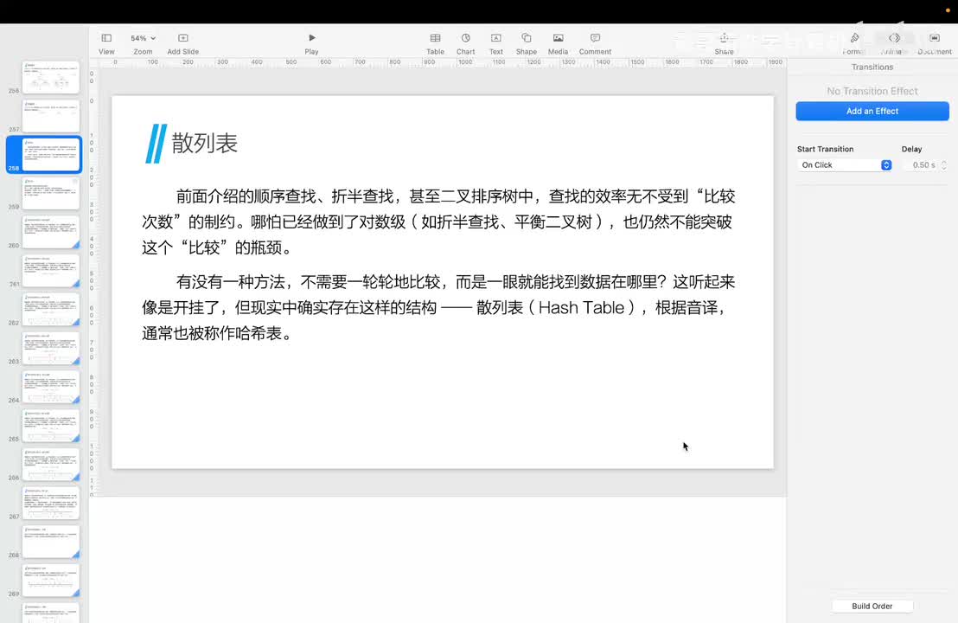The height and width of the screenshot is (623, 958).
Task: Select slide 257 thumbnail
Action: coord(51,116)
